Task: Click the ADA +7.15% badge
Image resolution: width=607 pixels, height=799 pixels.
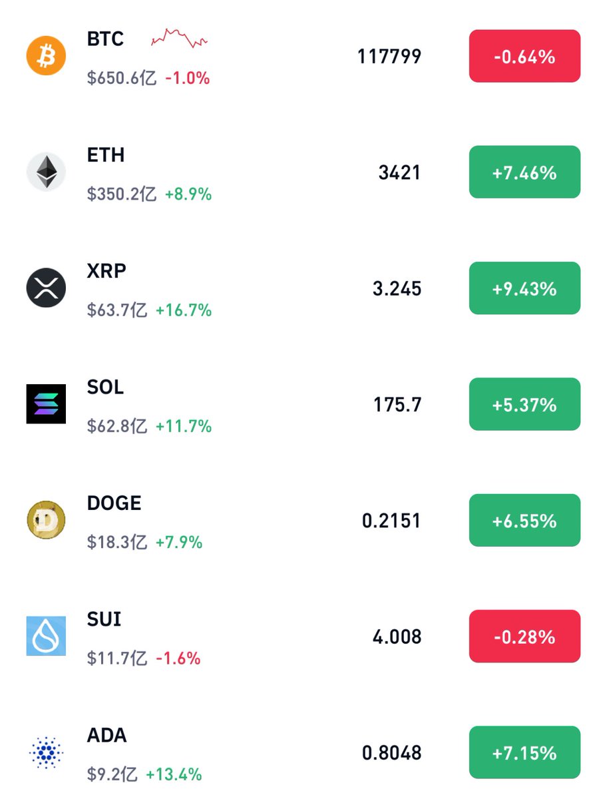Action: [524, 752]
